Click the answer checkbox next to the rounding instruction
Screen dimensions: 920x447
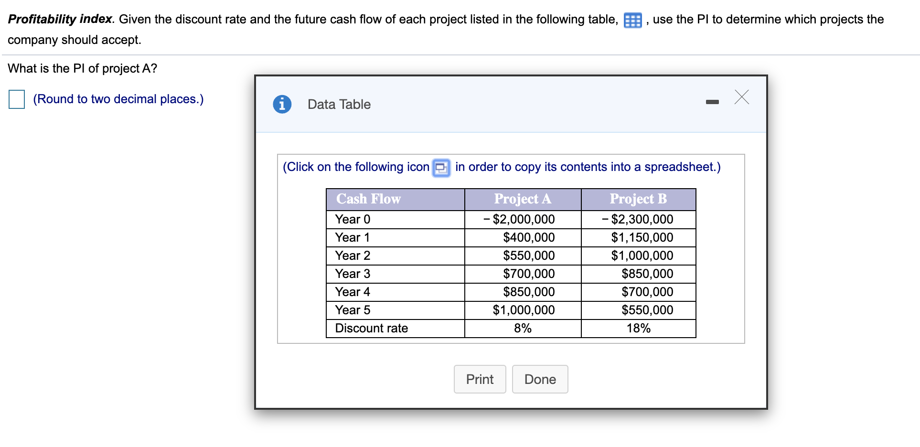(x=16, y=99)
